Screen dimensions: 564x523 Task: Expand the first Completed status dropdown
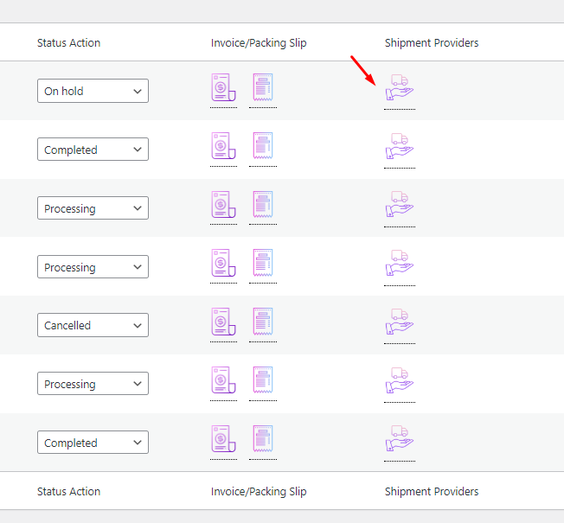pyautogui.click(x=93, y=150)
